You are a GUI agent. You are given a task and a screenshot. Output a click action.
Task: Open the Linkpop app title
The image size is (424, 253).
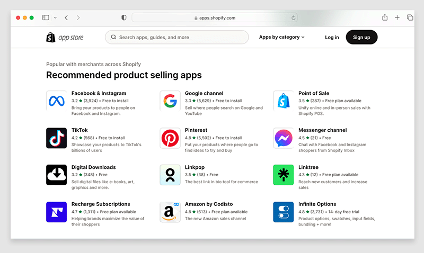pos(195,167)
